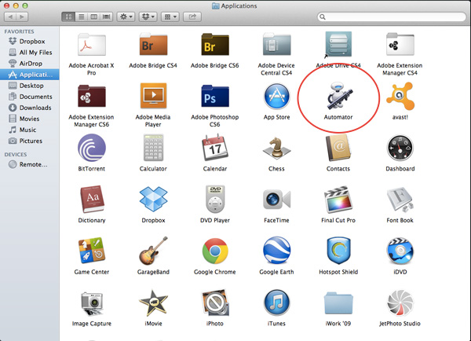The height and width of the screenshot is (341, 471).
Task: Select the Adobe Media Player icon
Action: (x=153, y=96)
